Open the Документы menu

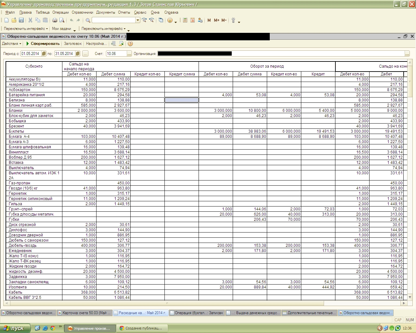(106, 12)
